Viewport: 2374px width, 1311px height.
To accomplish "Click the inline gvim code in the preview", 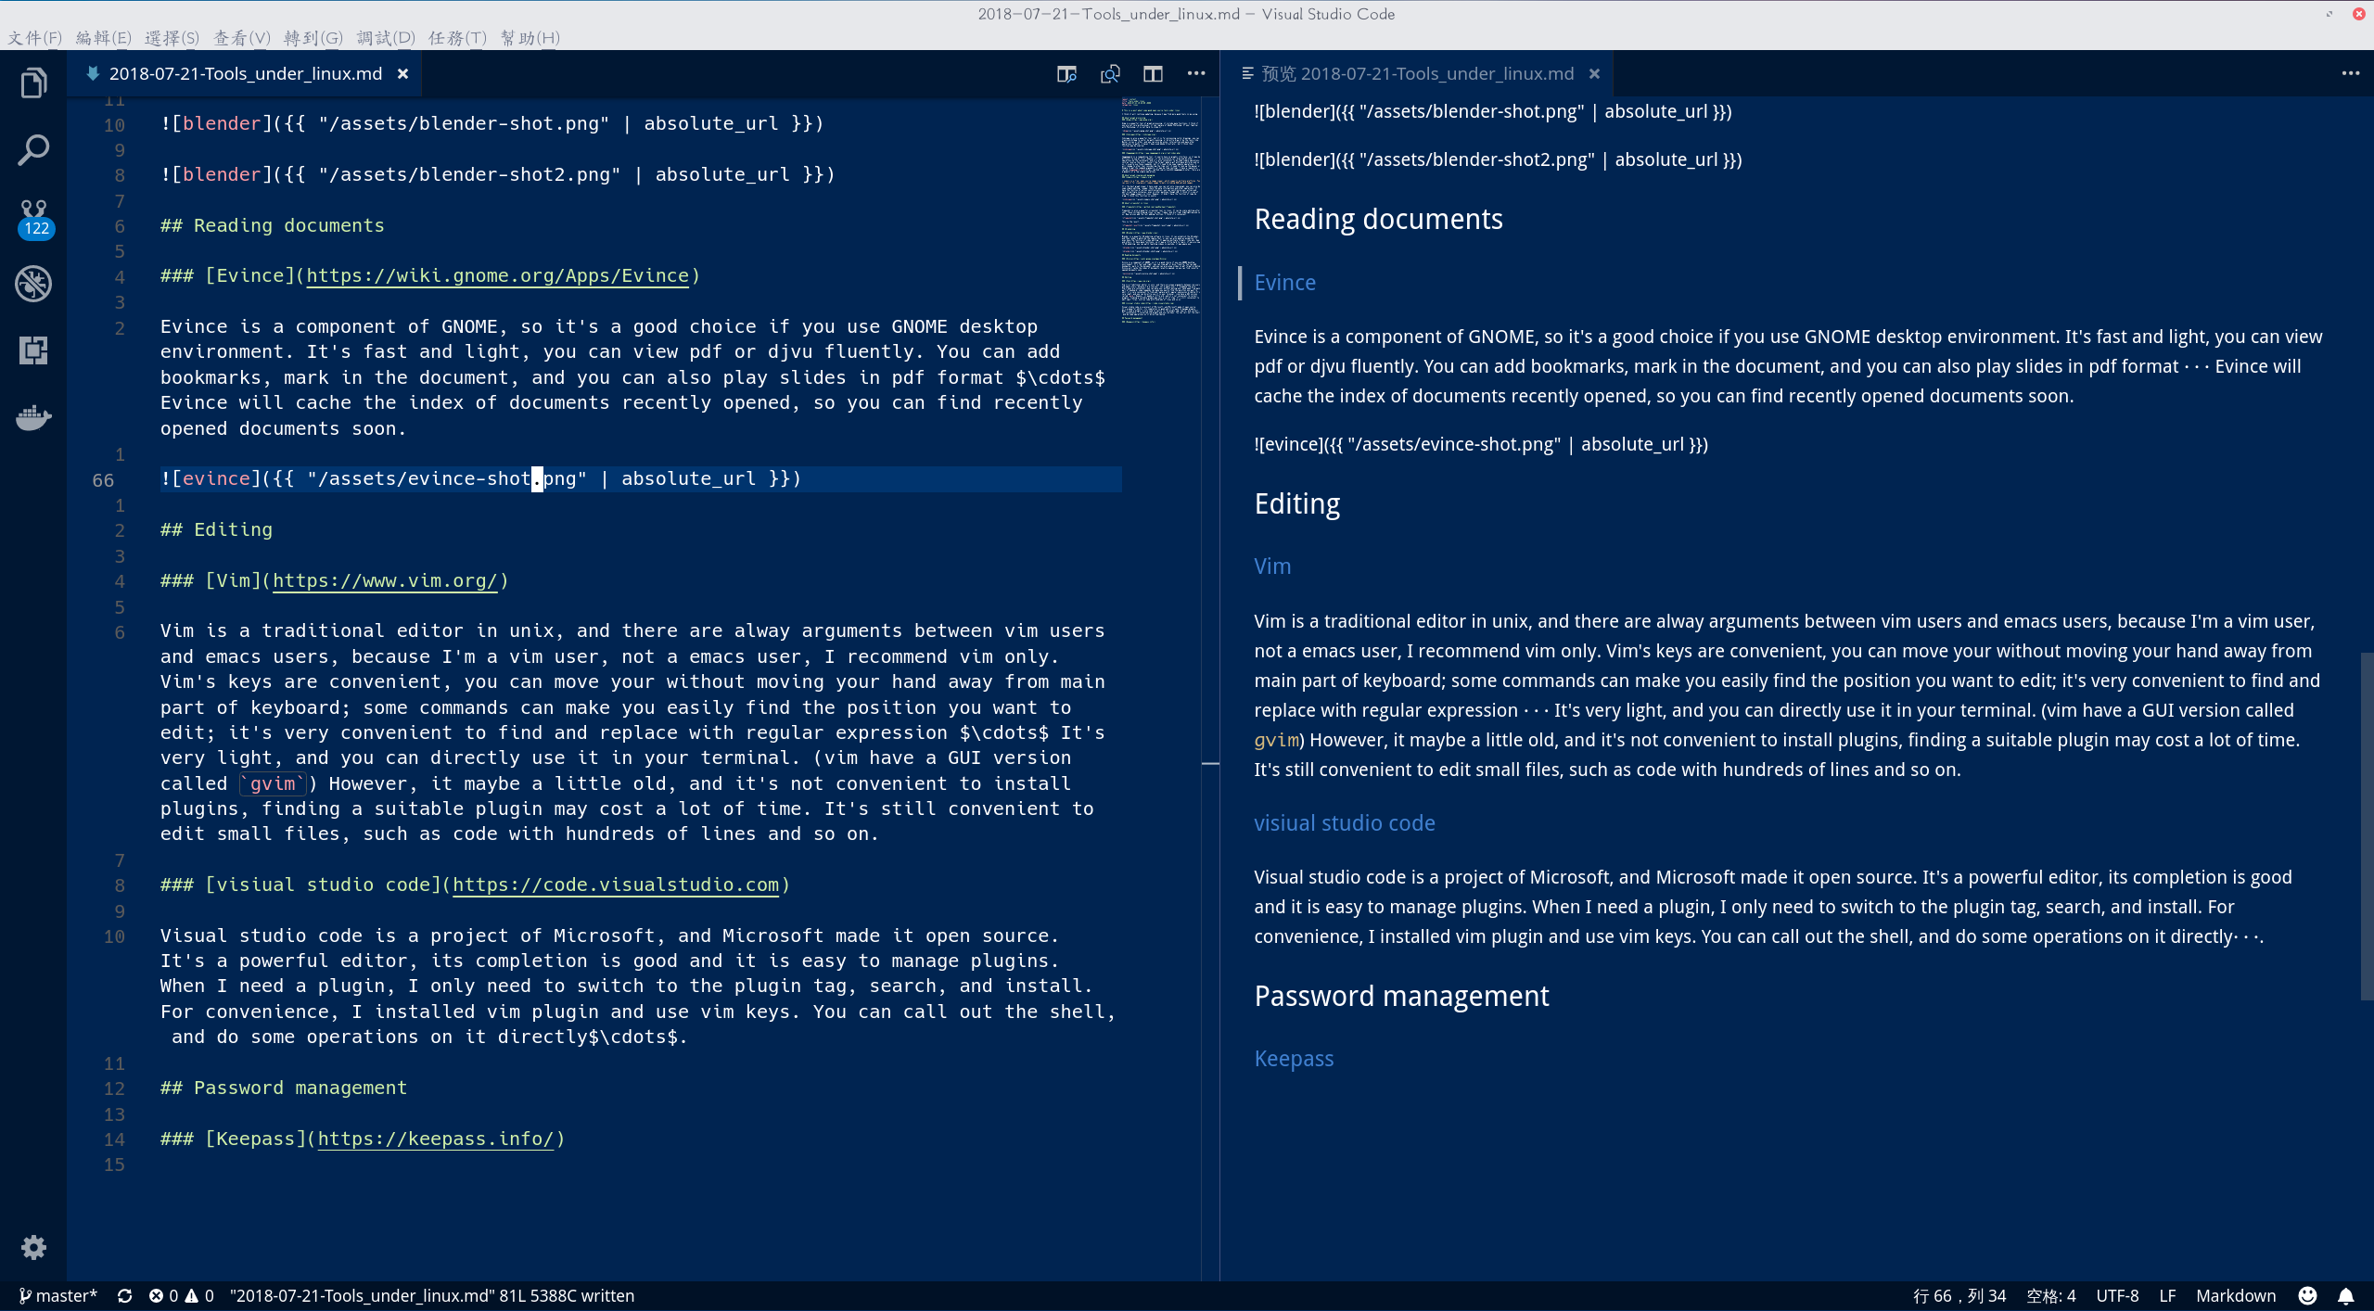I will 1276,740.
